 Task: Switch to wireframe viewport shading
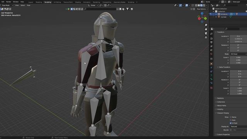196,5
